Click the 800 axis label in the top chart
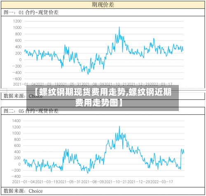The width and height of the screenshot is (206, 196). [x=18, y=34]
